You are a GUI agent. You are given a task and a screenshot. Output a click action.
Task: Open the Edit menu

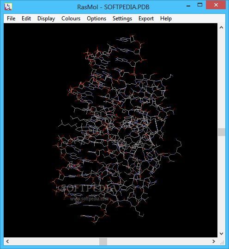(x=26, y=19)
